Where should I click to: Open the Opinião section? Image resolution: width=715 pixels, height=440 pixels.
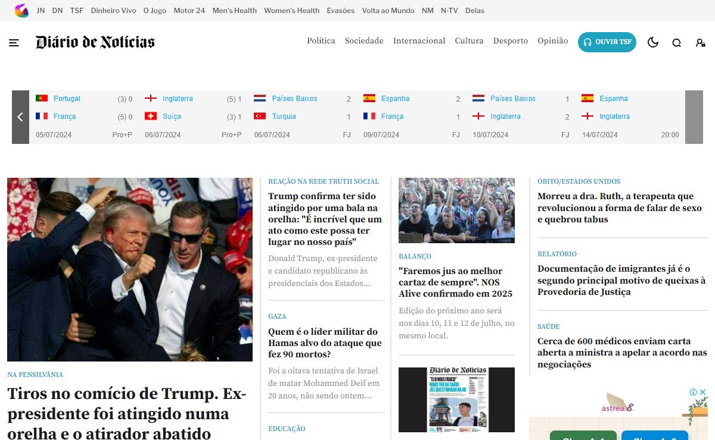(x=553, y=41)
